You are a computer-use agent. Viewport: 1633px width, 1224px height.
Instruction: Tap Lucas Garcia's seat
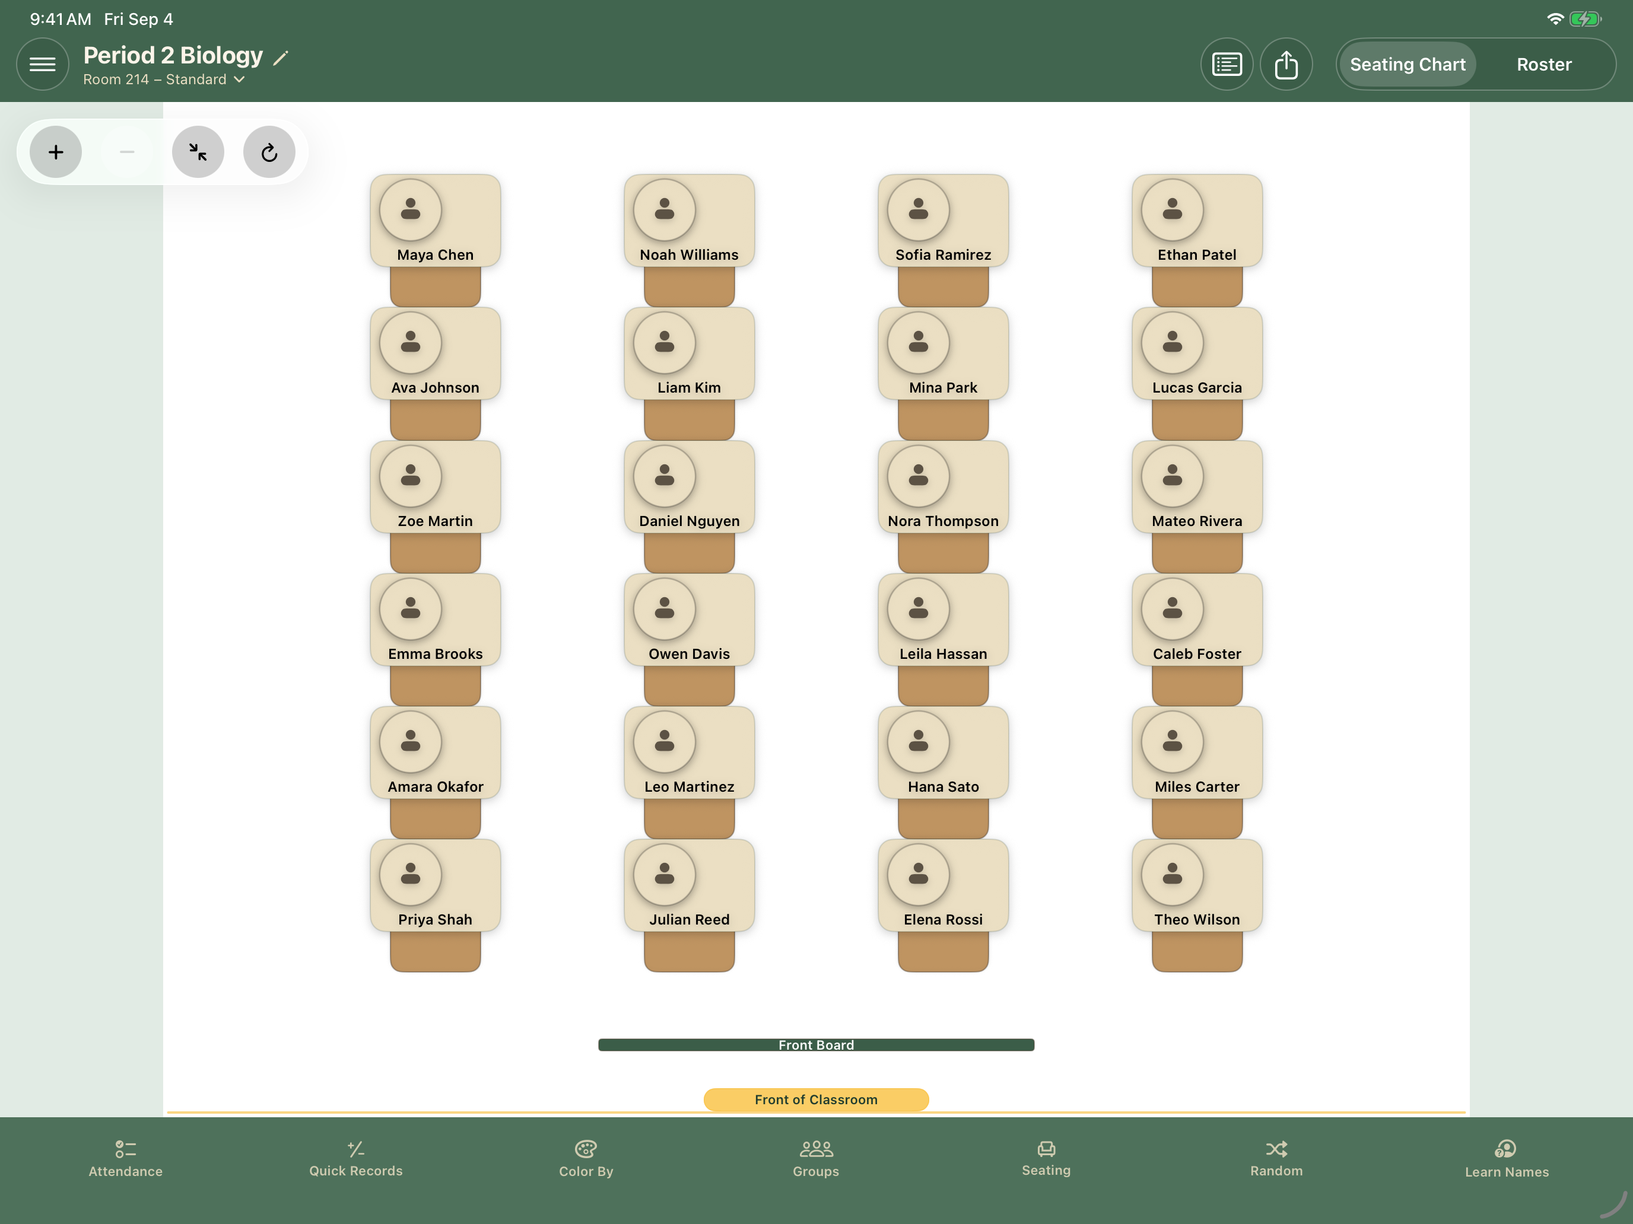click(1197, 353)
